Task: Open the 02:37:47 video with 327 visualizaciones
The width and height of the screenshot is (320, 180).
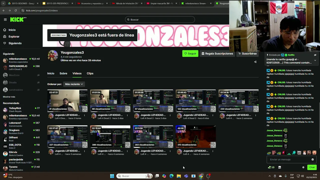Action: pyautogui.click(x=67, y=136)
